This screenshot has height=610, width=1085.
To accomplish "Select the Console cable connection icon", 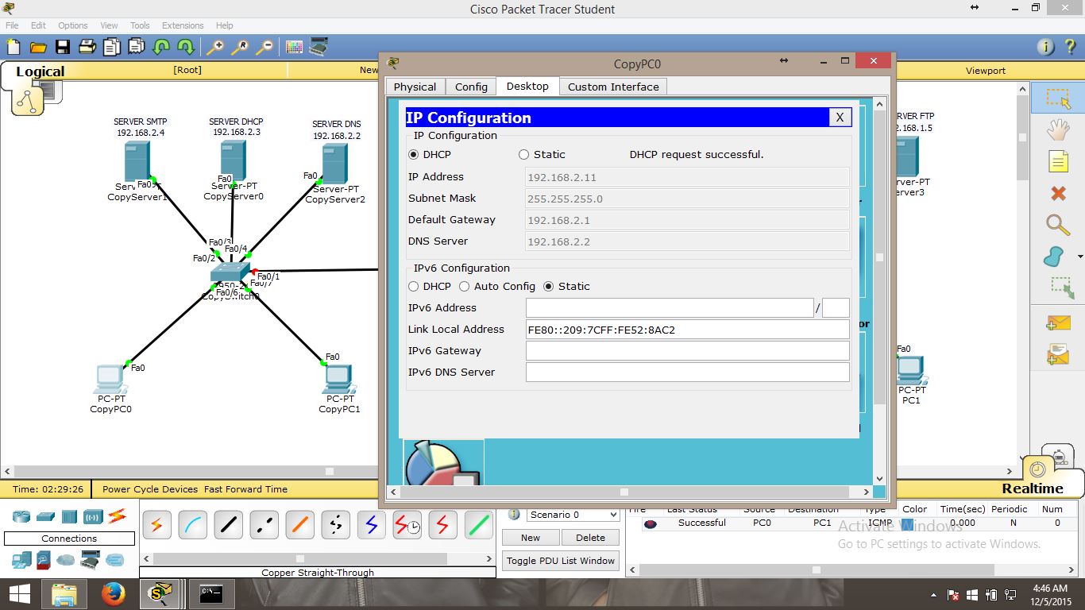I will pos(192,525).
